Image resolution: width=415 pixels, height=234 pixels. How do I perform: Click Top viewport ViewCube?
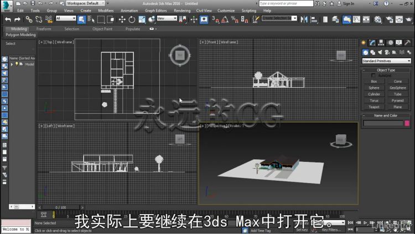coord(180,55)
